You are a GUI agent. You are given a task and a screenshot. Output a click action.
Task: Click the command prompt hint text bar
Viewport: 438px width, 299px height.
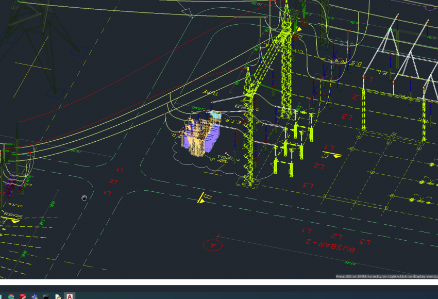pos(386,276)
